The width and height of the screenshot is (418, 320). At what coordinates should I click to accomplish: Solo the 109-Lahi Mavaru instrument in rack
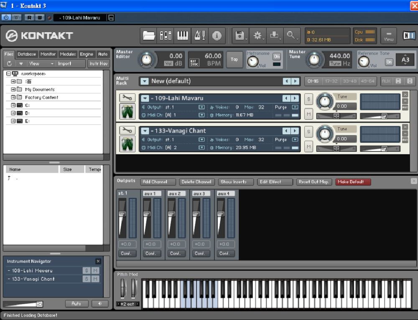click(x=308, y=99)
